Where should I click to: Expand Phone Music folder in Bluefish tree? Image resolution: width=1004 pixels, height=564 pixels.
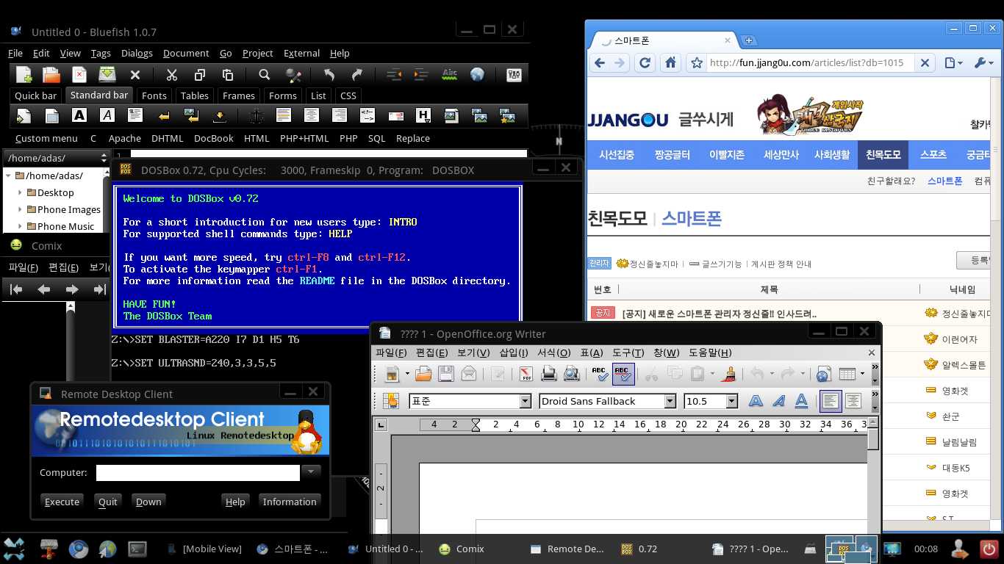point(21,226)
